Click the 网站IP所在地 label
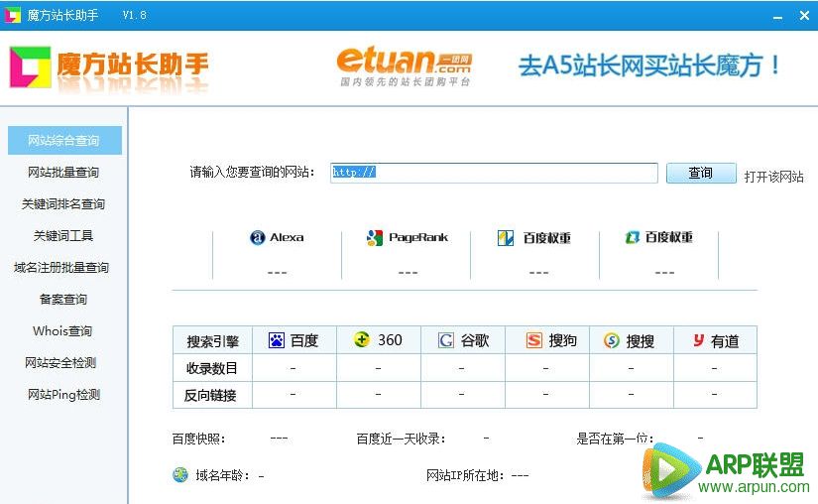 pos(466,475)
